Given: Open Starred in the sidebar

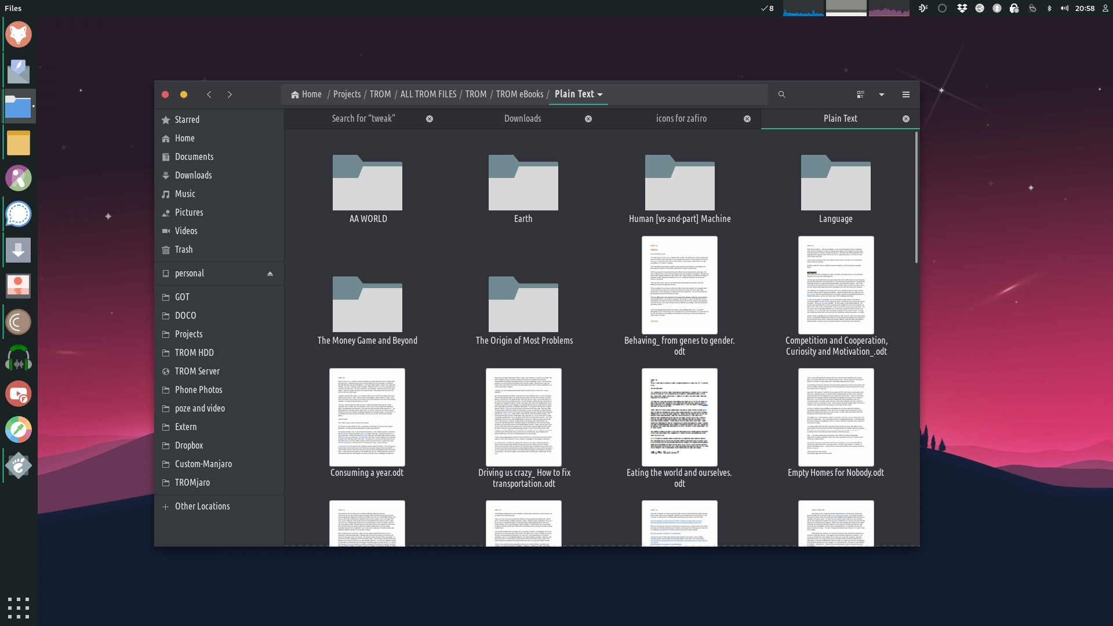Looking at the screenshot, I should pos(187,119).
